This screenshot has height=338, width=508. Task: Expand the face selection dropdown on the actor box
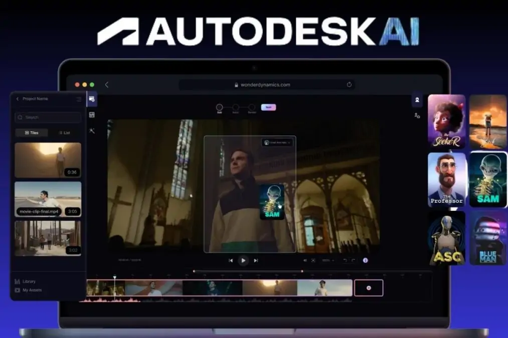pyautogui.click(x=277, y=142)
